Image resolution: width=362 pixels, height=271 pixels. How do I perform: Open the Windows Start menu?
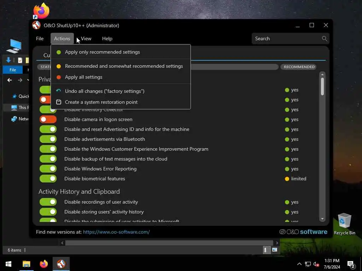pyautogui.click(x=8, y=264)
